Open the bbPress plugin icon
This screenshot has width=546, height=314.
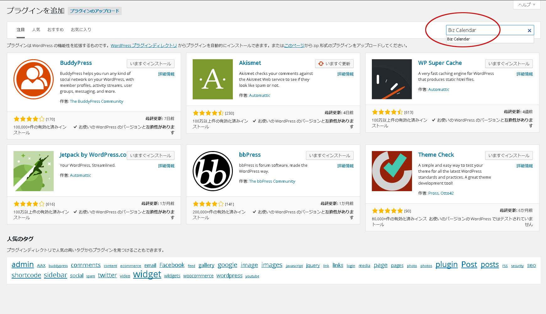[213, 171]
